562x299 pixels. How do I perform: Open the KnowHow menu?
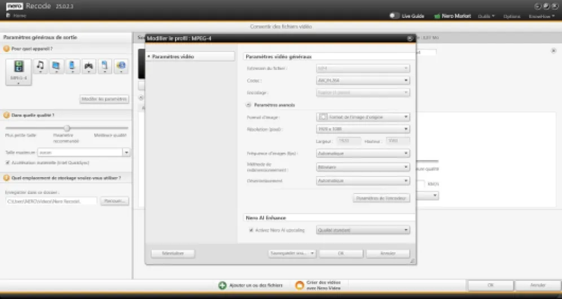[542, 16]
